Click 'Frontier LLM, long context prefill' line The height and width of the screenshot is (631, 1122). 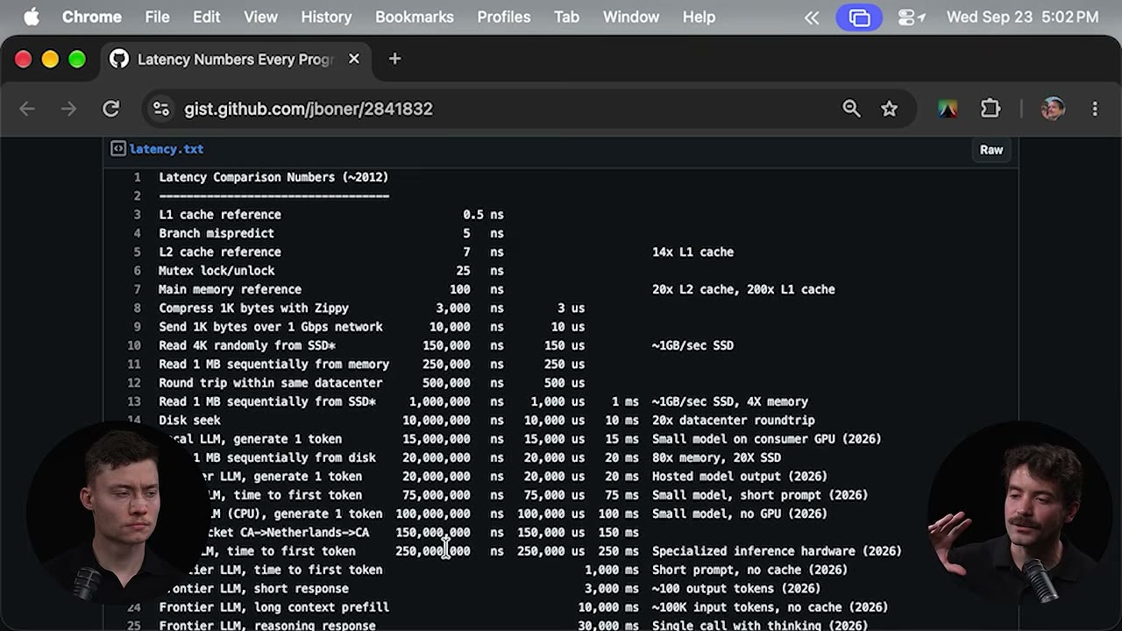click(x=274, y=607)
